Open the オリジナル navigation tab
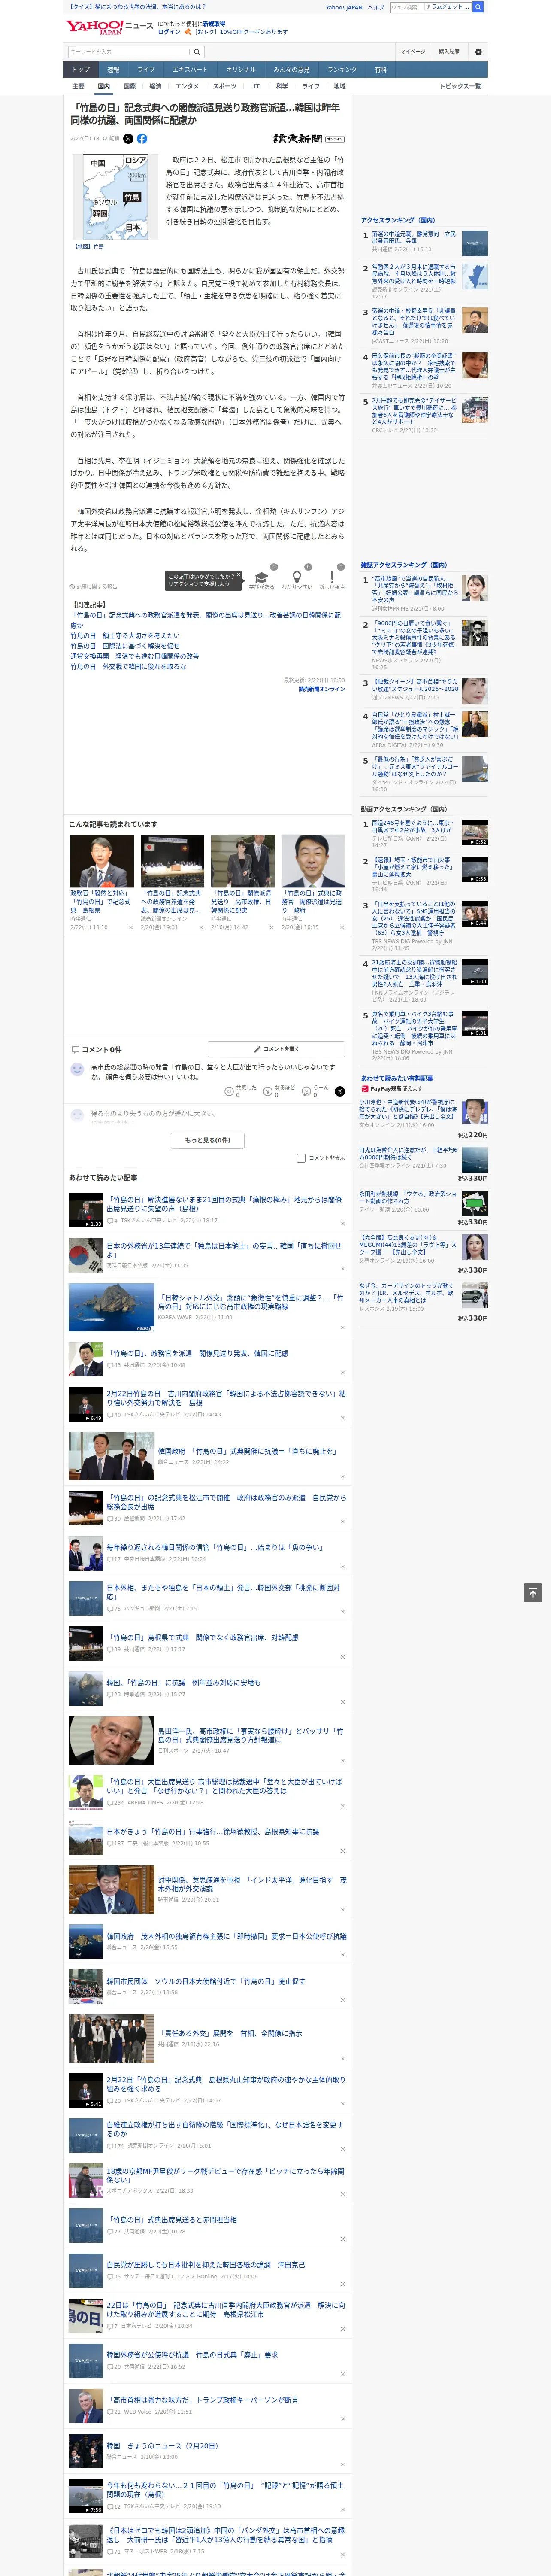 point(241,70)
